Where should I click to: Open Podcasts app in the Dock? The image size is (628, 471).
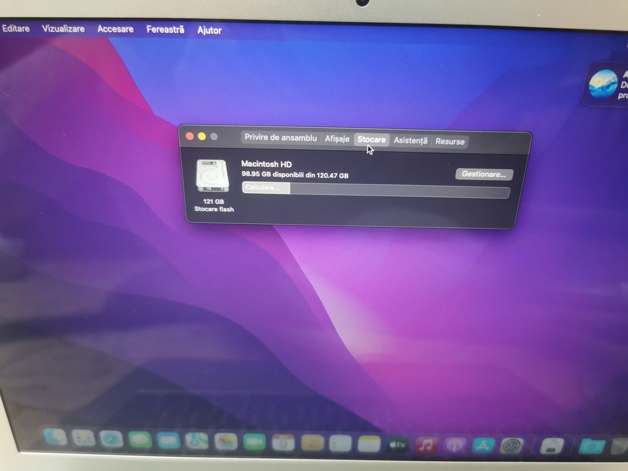pos(454,445)
